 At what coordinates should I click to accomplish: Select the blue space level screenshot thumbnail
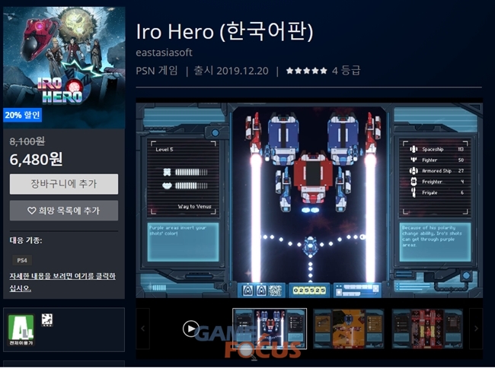[270, 328]
